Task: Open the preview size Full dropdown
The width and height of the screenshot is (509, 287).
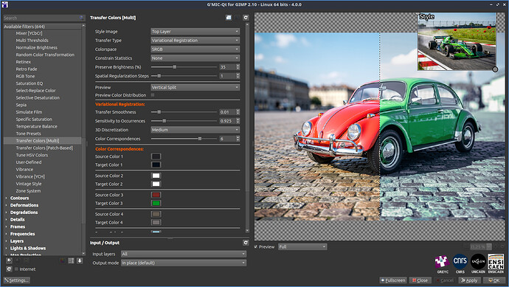Action: coord(302,246)
